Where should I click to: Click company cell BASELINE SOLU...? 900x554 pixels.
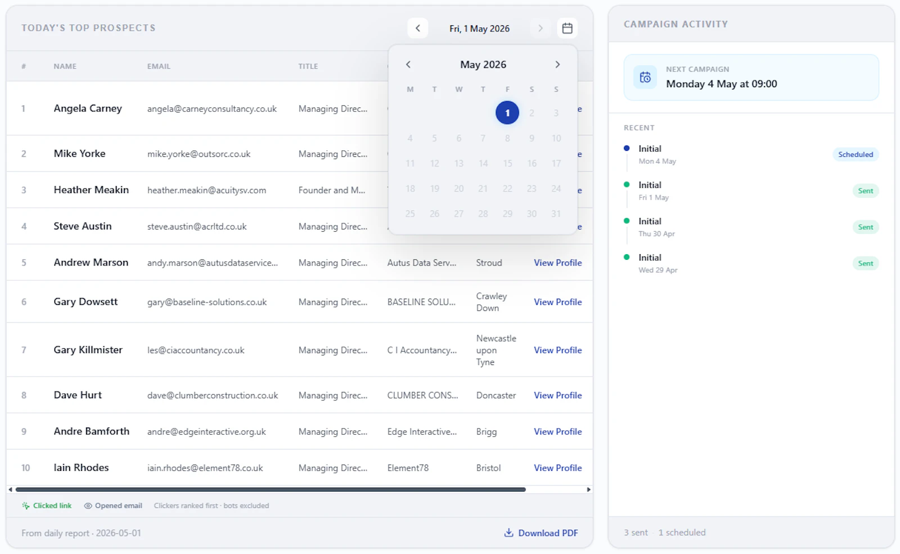click(x=421, y=302)
